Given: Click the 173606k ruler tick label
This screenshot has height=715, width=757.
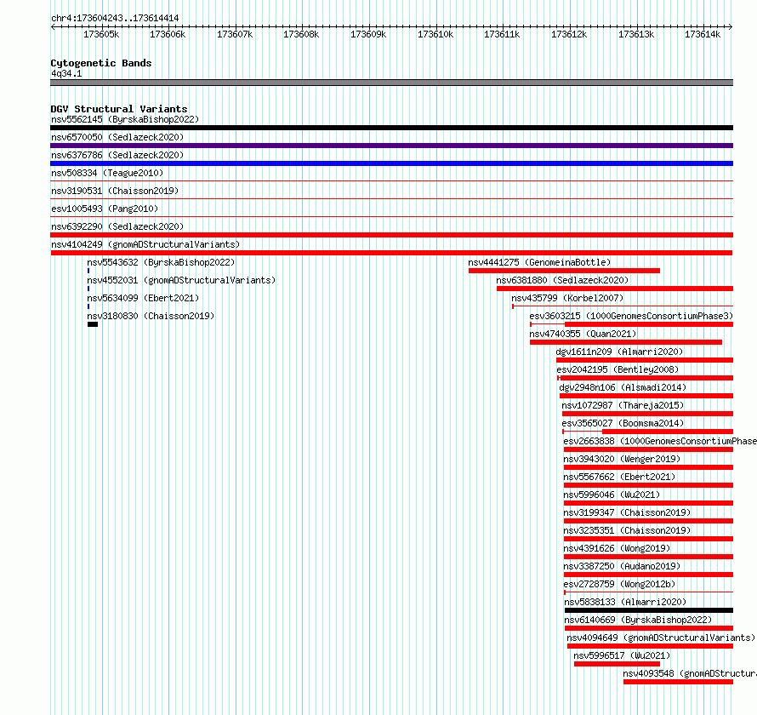Looking at the screenshot, I should [168, 34].
